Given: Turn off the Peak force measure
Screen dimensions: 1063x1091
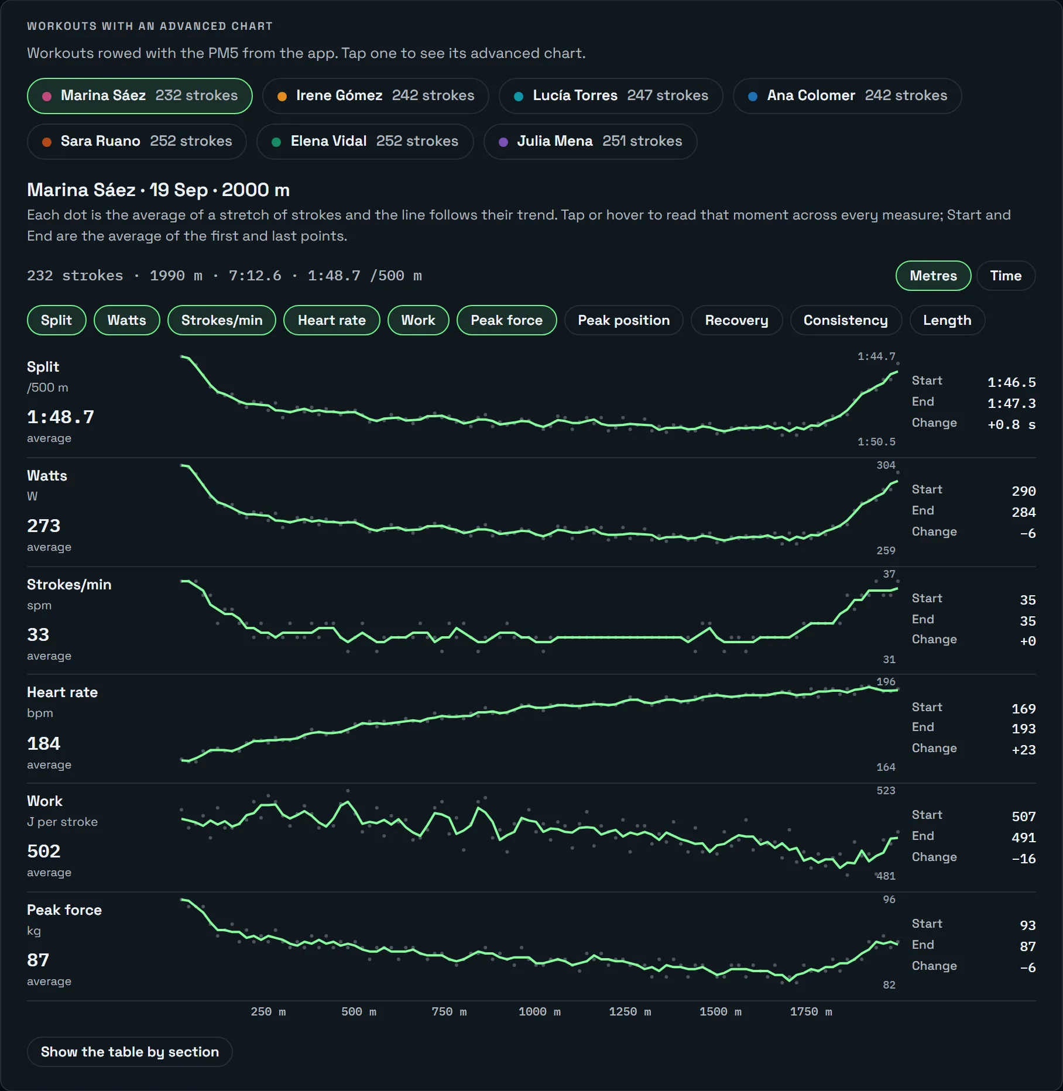Looking at the screenshot, I should point(506,320).
